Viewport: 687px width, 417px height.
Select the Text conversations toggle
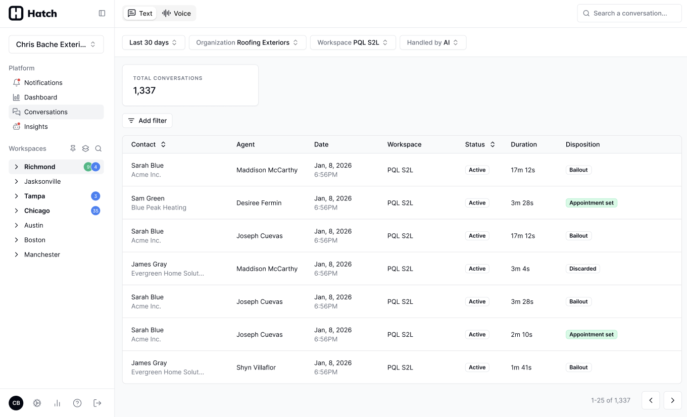[x=140, y=13]
